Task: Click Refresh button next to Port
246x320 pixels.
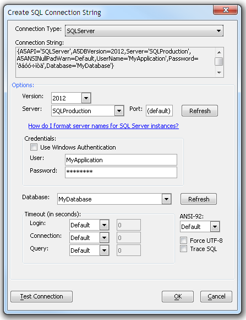Action: coord(200,111)
